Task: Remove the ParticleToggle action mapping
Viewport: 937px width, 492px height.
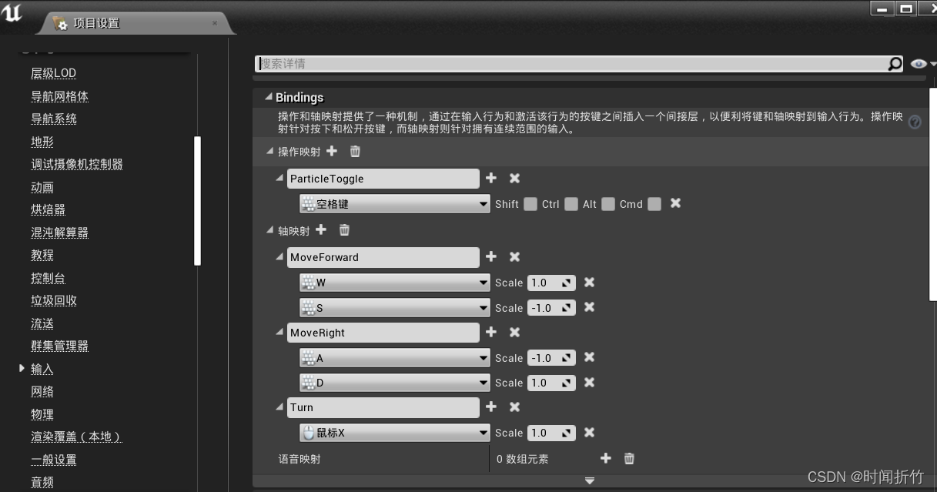Action: point(515,179)
